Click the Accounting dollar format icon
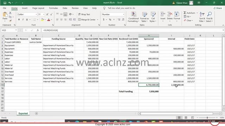This screenshot has width=225, height=126. coord(103,20)
